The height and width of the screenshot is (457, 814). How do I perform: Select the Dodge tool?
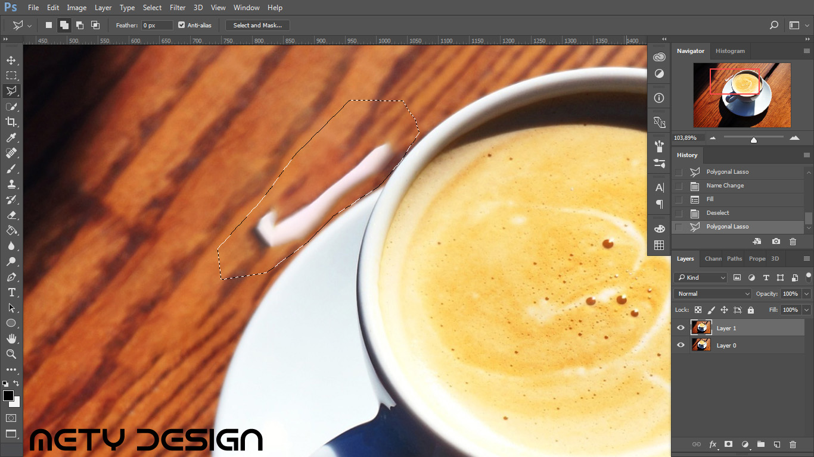(x=11, y=261)
